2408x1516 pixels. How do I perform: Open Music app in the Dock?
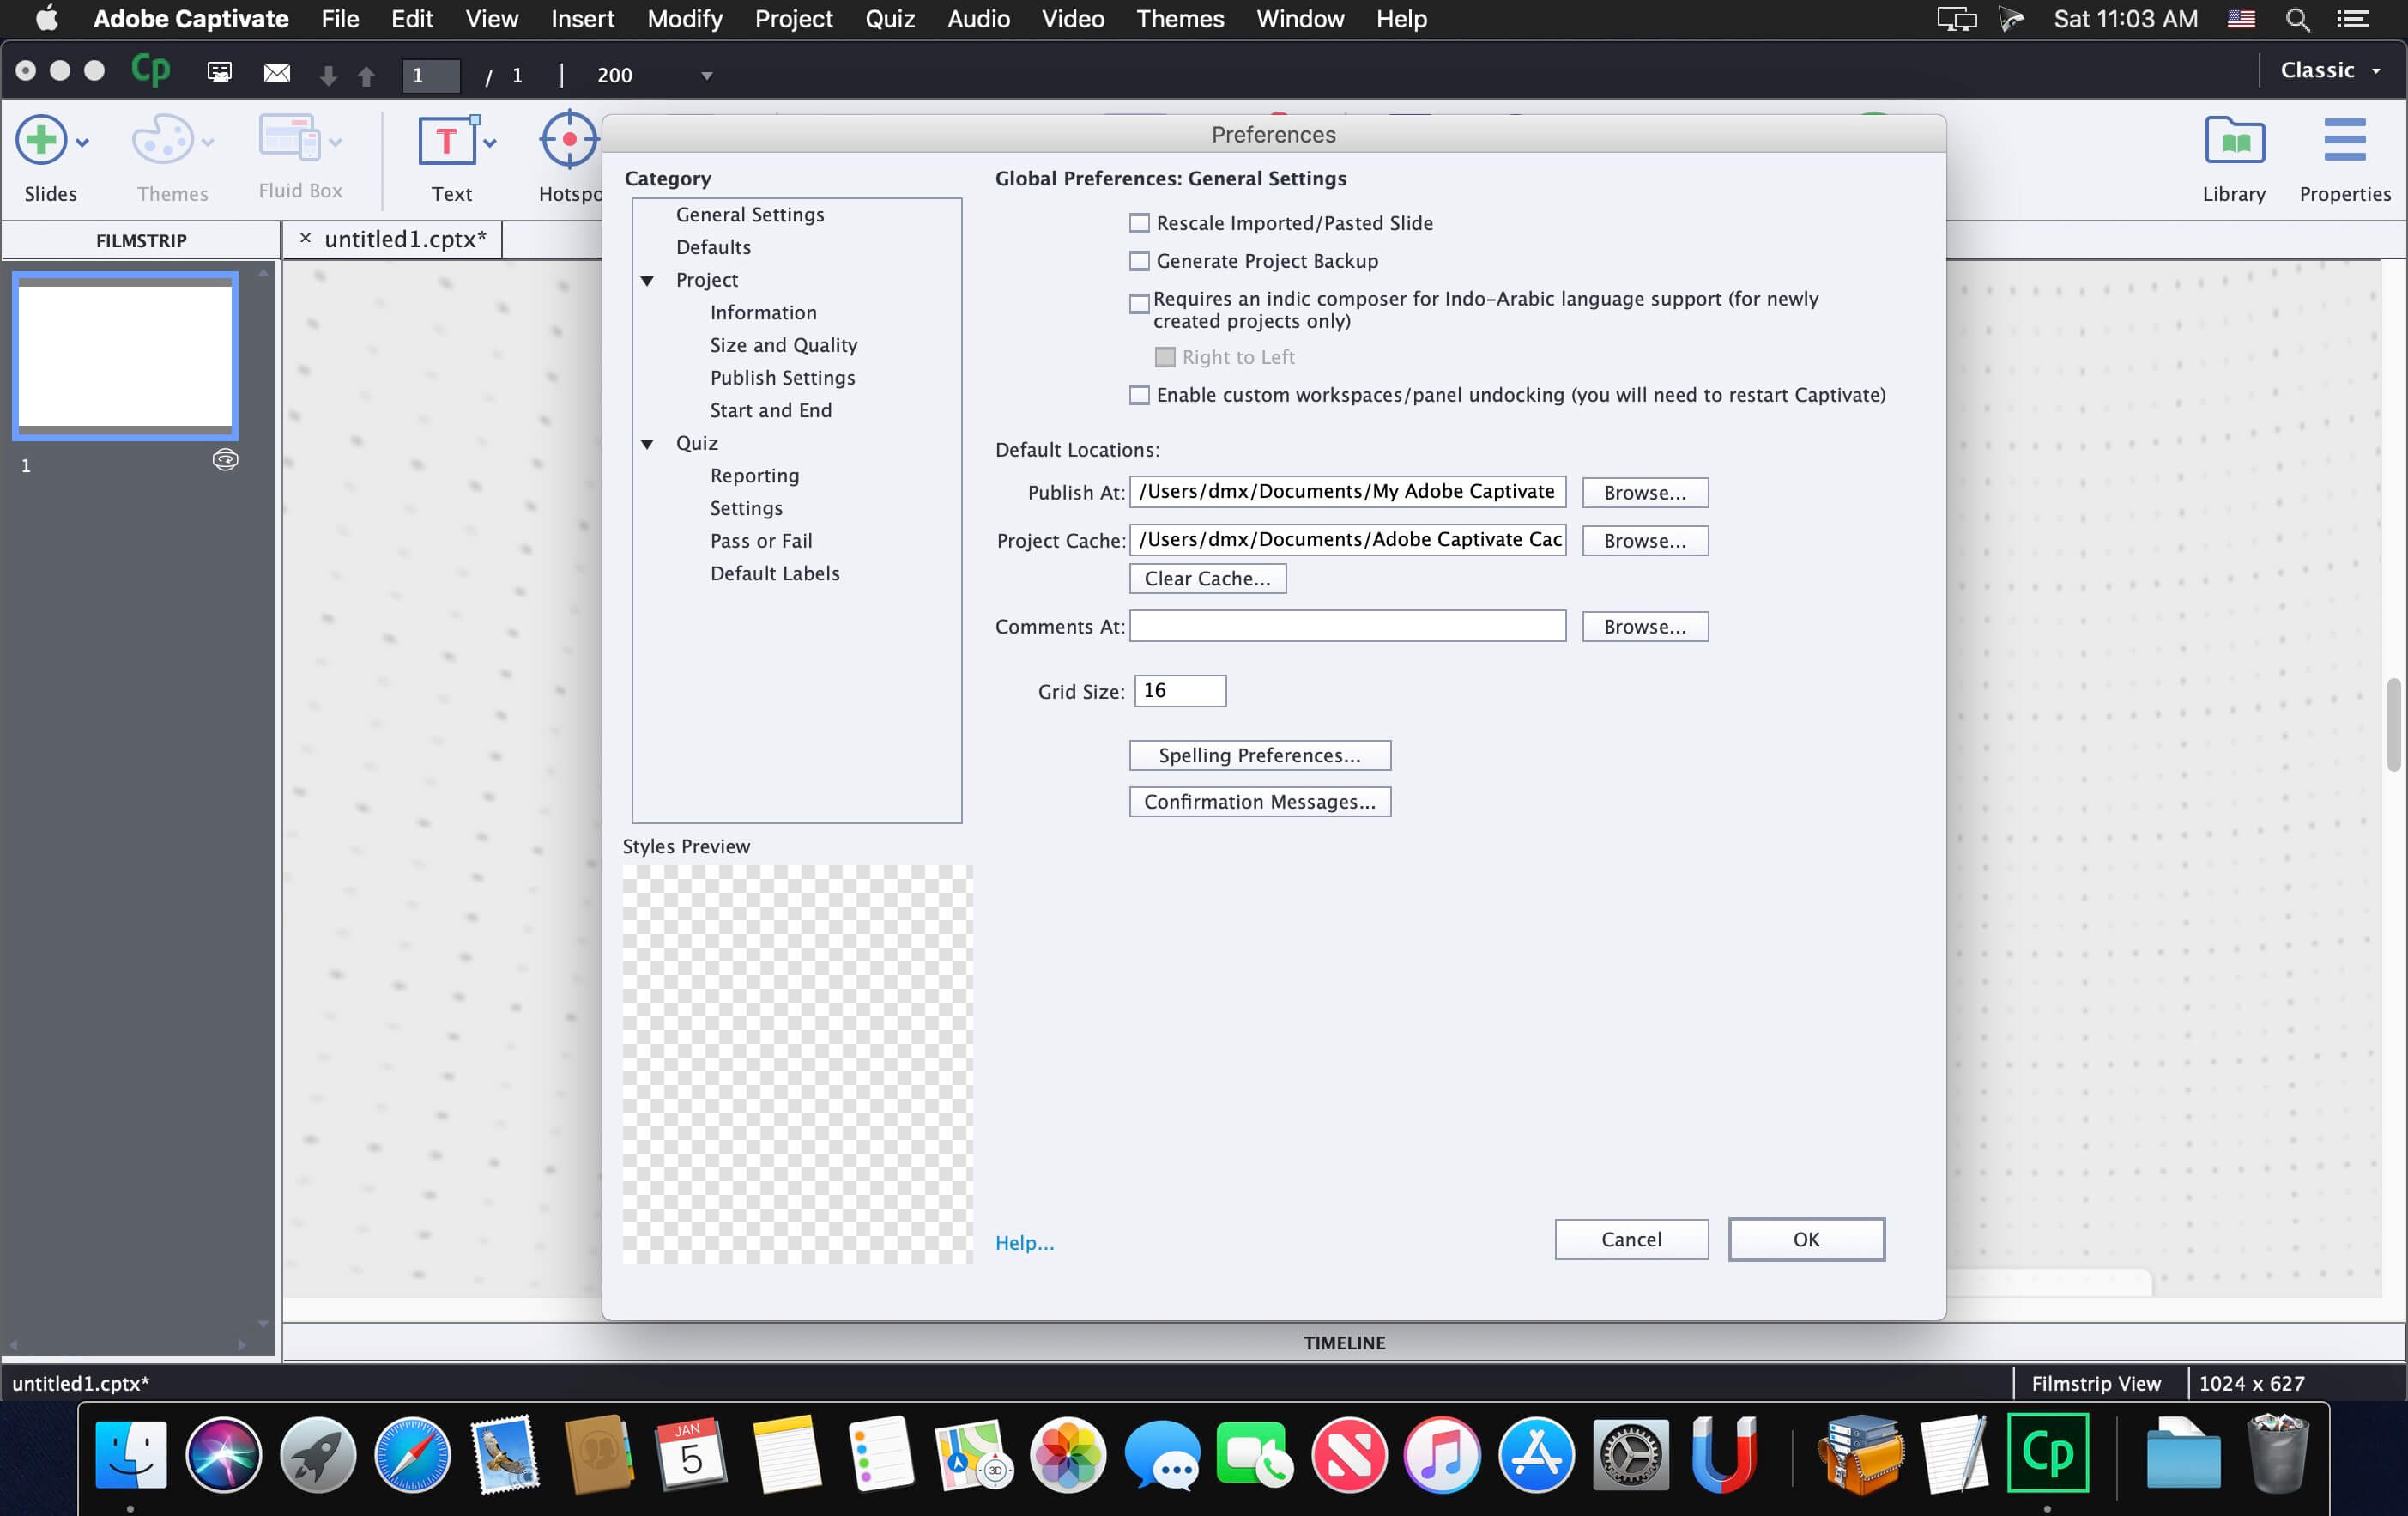coord(1442,1454)
